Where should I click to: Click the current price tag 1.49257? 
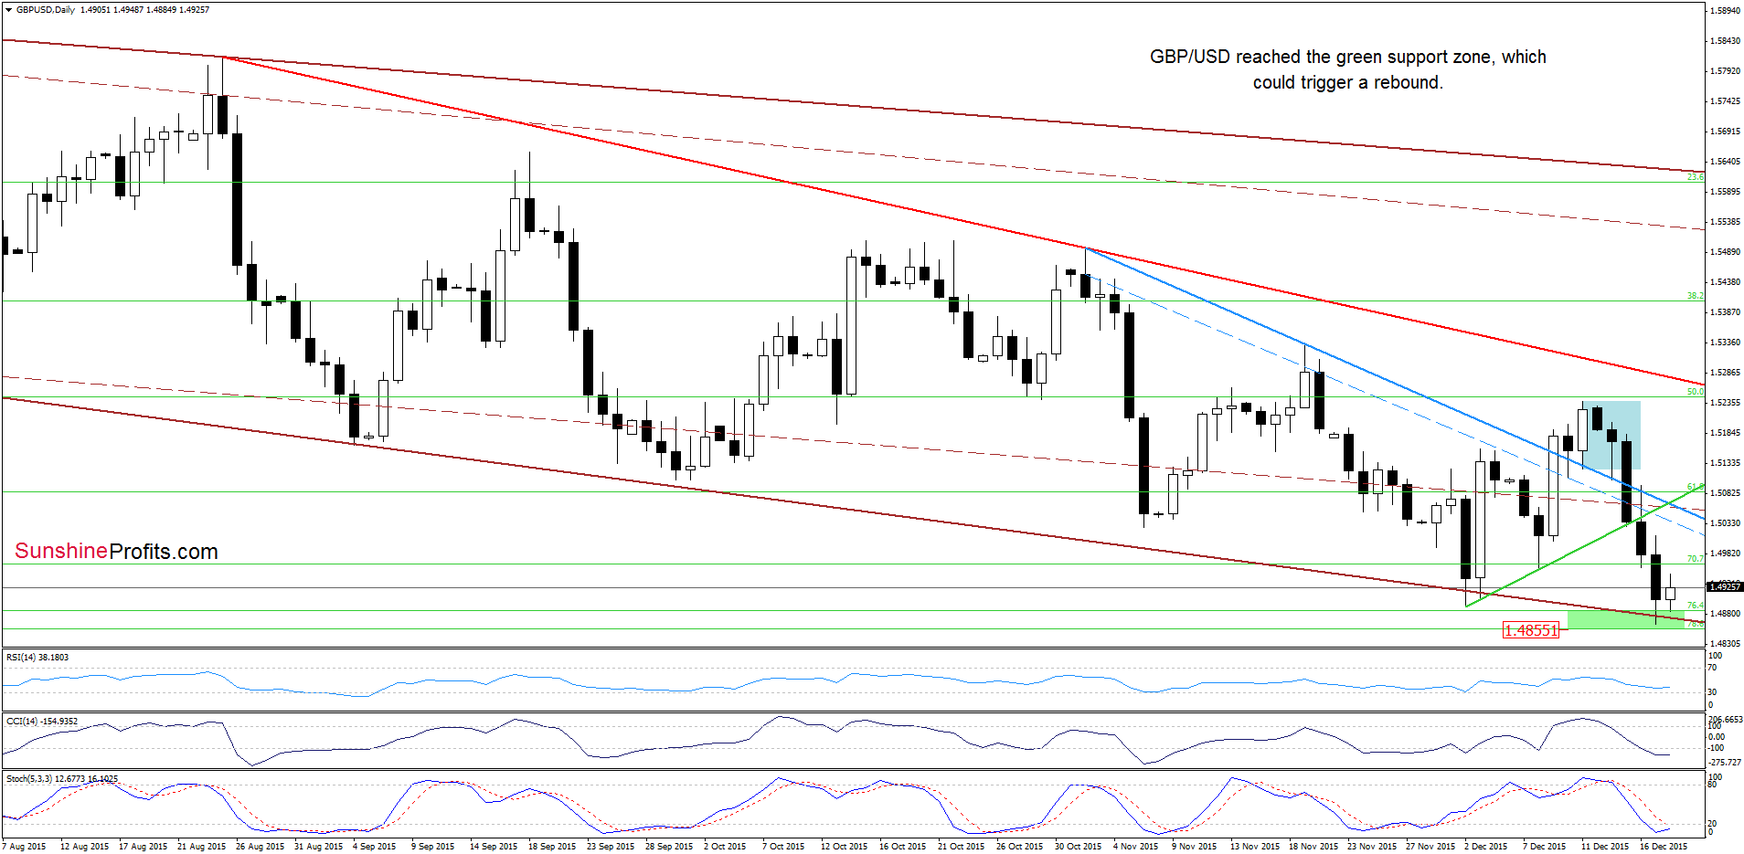[1725, 586]
